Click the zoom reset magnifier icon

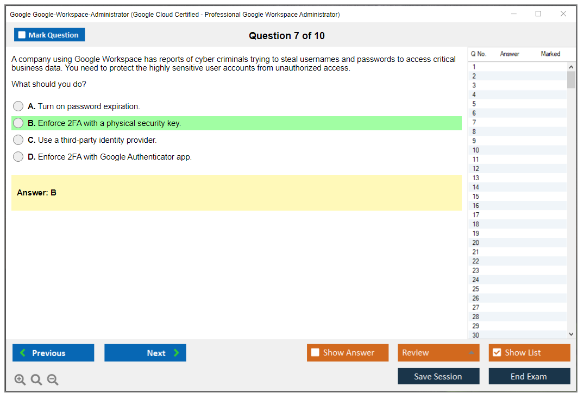[x=36, y=380]
